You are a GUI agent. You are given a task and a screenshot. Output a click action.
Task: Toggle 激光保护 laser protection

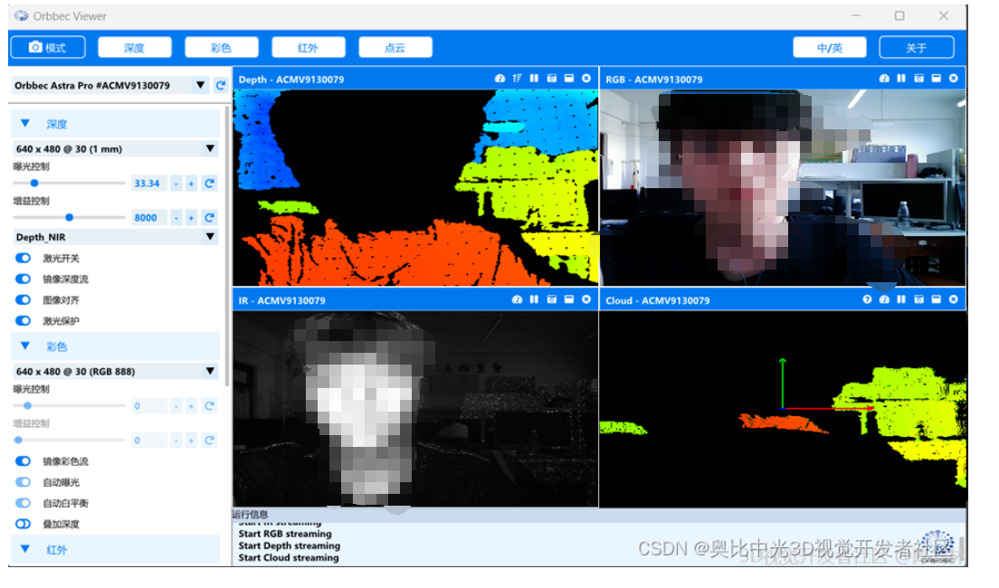(23, 320)
